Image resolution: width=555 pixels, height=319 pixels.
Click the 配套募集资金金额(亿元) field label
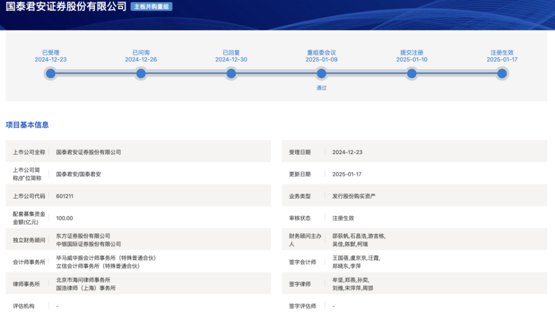tap(29, 218)
